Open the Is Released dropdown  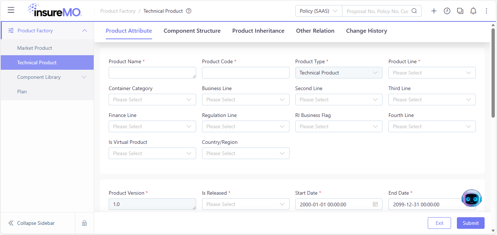(246, 204)
